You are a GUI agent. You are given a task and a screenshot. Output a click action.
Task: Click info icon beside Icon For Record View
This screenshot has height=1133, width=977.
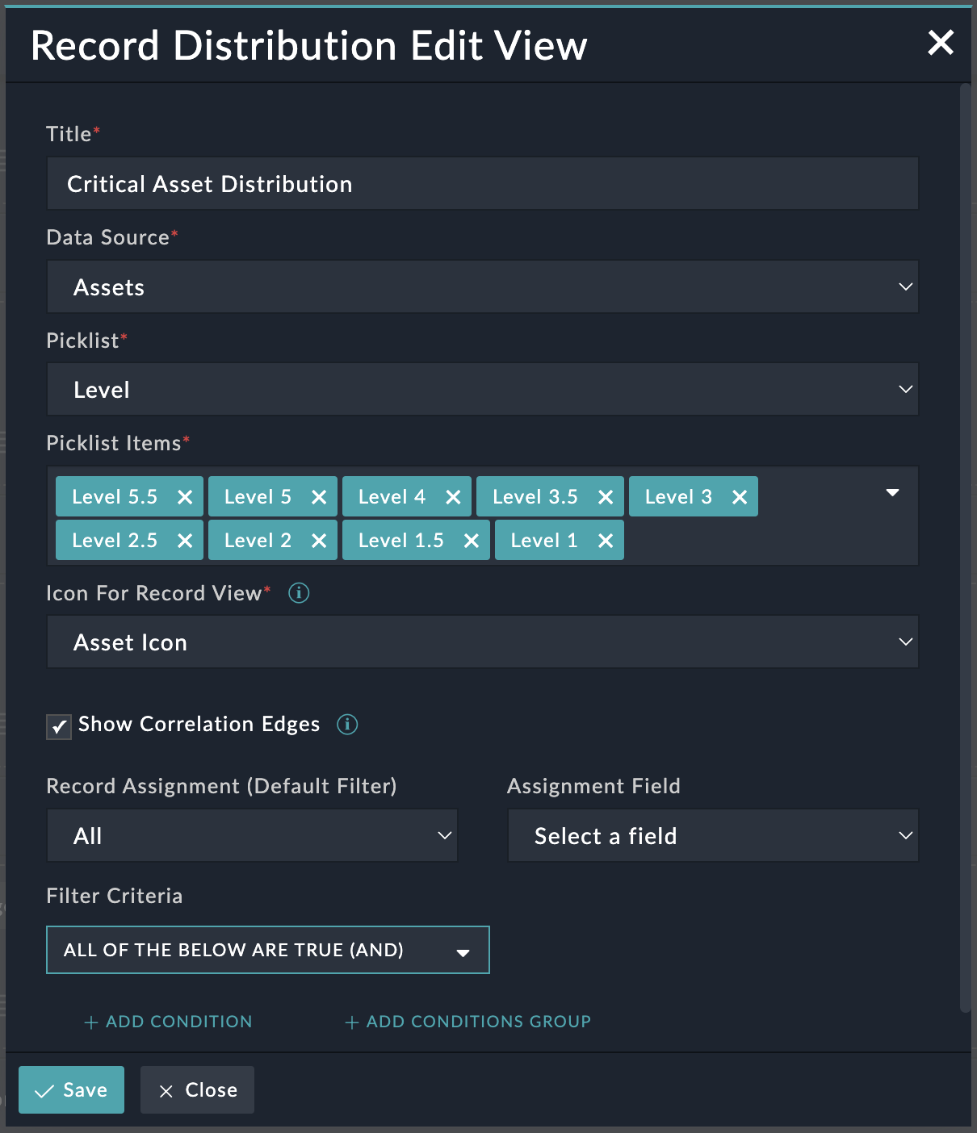pos(299,593)
